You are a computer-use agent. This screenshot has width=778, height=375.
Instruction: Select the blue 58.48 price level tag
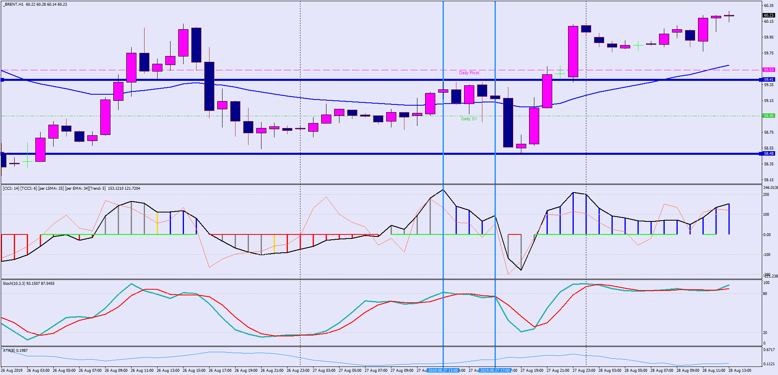(x=769, y=154)
